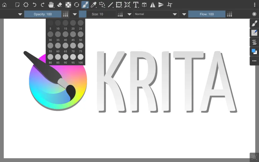Screen dimensions: 259x162
Task: Select the Line tool
Action: (x=111, y=5)
